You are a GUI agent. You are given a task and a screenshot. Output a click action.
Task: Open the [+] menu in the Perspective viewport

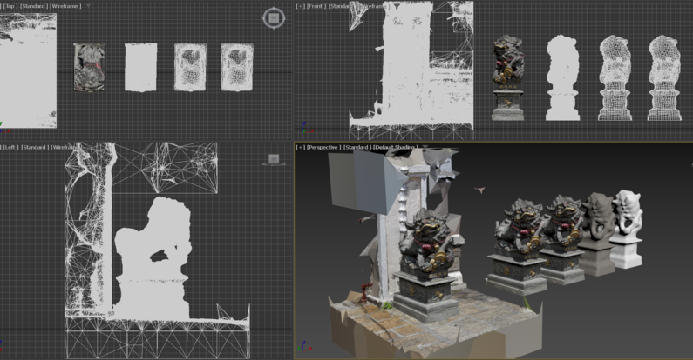click(300, 148)
